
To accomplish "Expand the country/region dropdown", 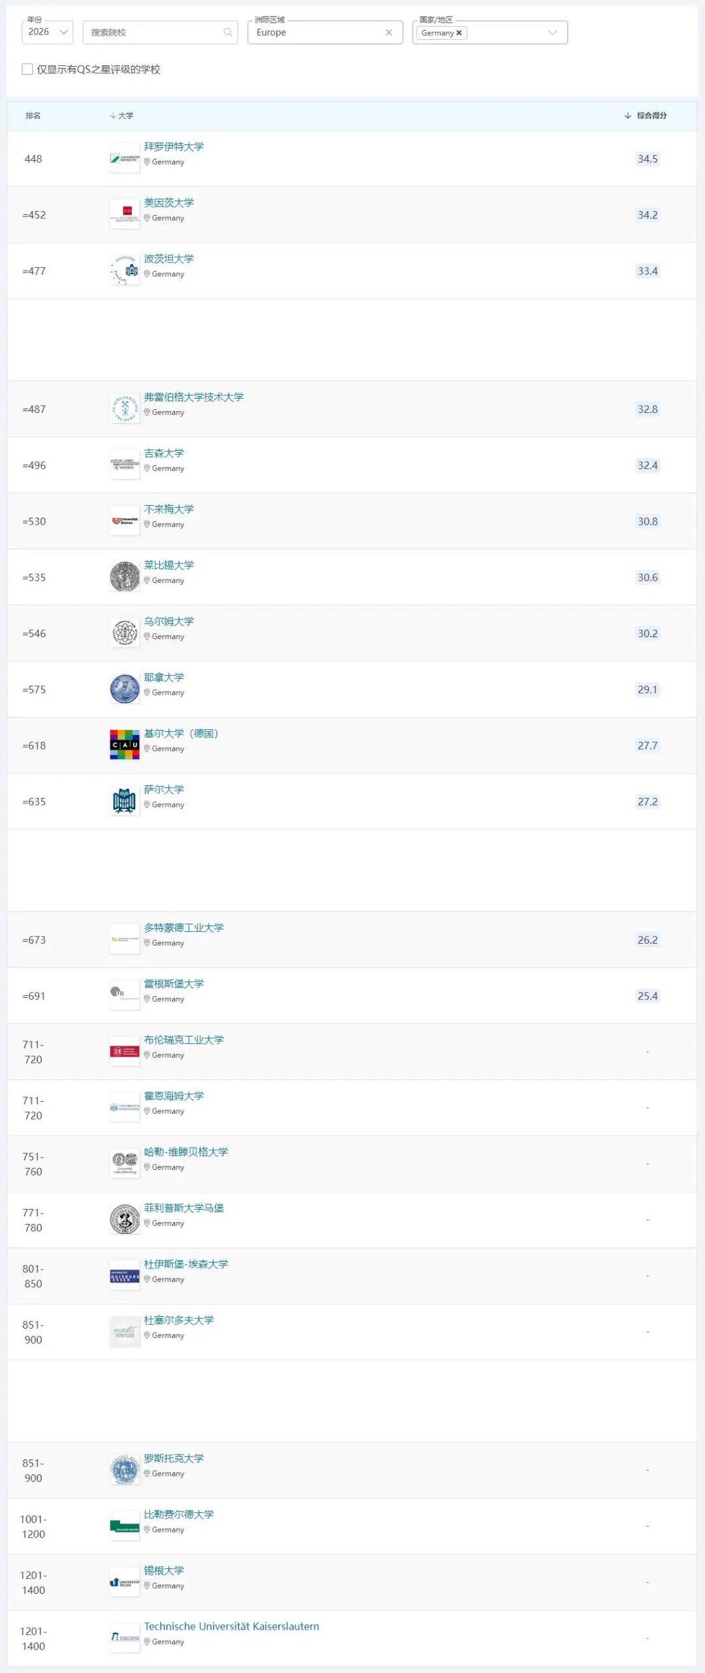I will tap(552, 33).
